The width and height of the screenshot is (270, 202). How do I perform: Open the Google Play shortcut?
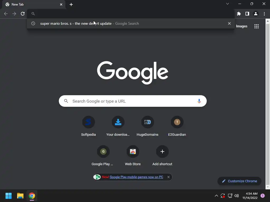pyautogui.click(x=103, y=156)
